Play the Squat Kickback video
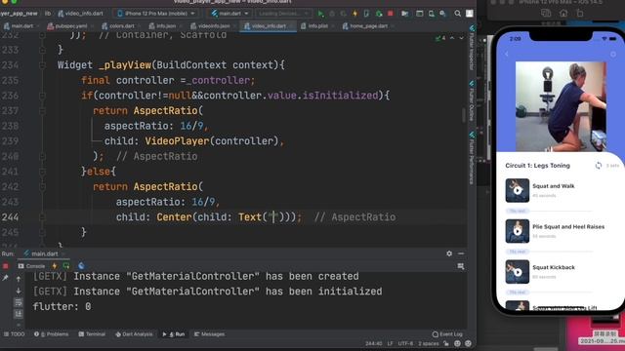Viewport: 625px width, 351px height. [518, 271]
